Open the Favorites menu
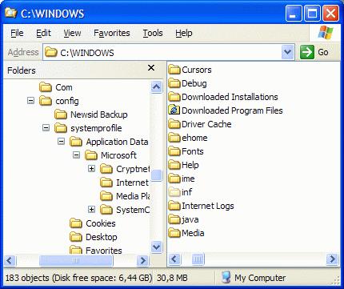Viewport: 344px width, 289px height. pyautogui.click(x=112, y=33)
